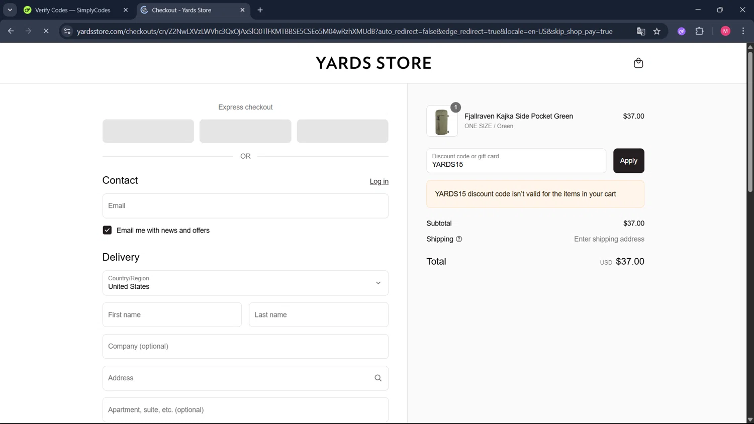The image size is (754, 424).
Task: Click the address search magnifier icon
Action: pos(378,378)
